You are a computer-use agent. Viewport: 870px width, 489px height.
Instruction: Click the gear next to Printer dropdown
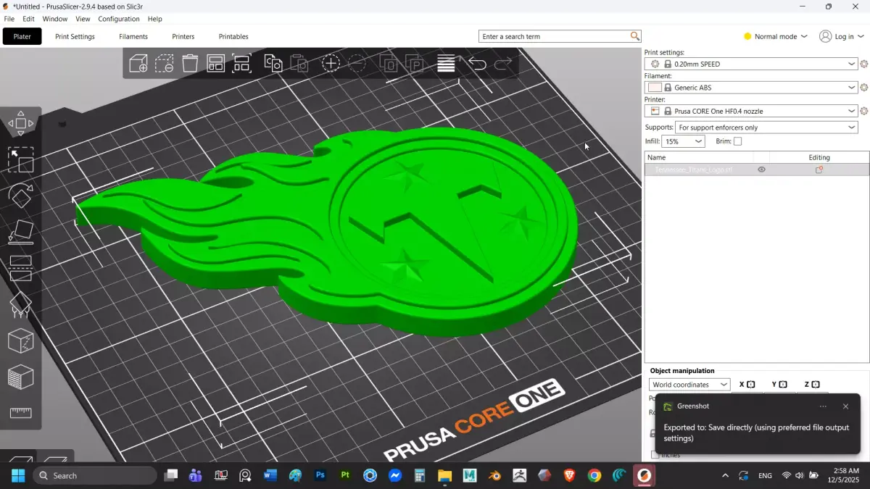click(x=864, y=111)
